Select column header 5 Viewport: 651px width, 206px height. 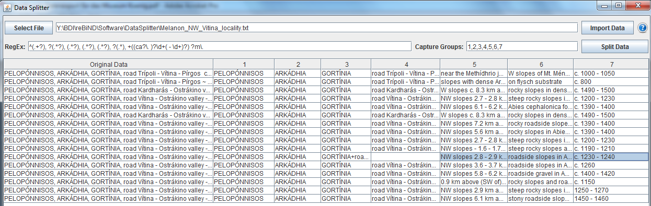tap(473, 64)
